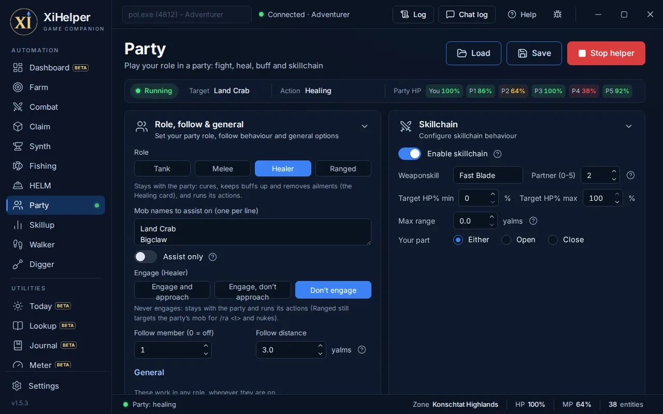Image resolution: width=663 pixels, height=414 pixels.
Task: Toggle the Enable skillchain switch
Action: point(410,154)
